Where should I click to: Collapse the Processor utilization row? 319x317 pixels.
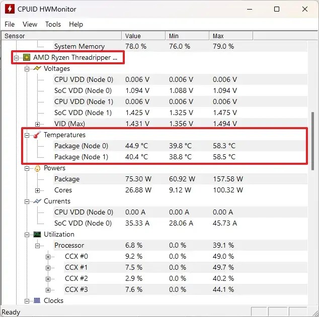pos(37,246)
